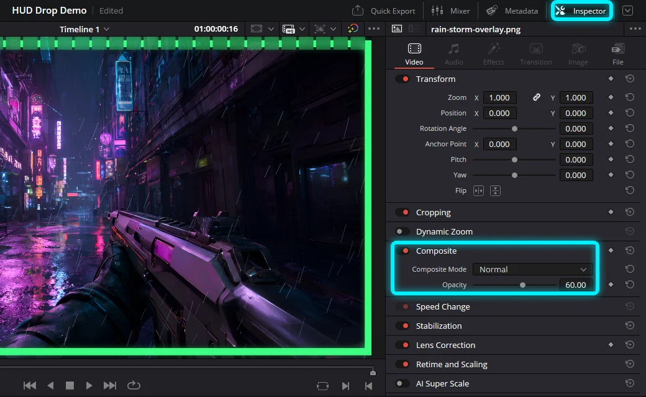Reset the Transform section
Viewport: 646px width, 397px height.
click(x=629, y=79)
